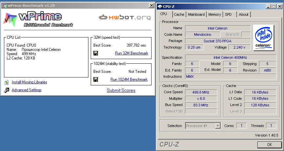Screen dimensions: 284x151
Task: Switch to the Memory tab
Action: [x=214, y=14]
